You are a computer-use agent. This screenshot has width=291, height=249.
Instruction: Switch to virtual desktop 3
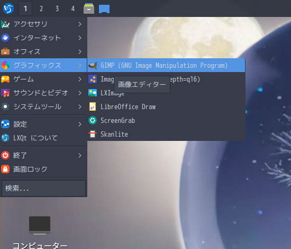click(x=57, y=8)
